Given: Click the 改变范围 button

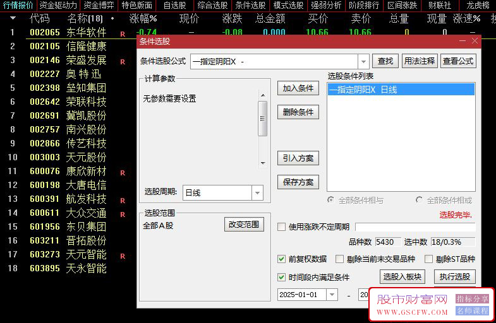Looking at the screenshot, I should click(x=244, y=225).
